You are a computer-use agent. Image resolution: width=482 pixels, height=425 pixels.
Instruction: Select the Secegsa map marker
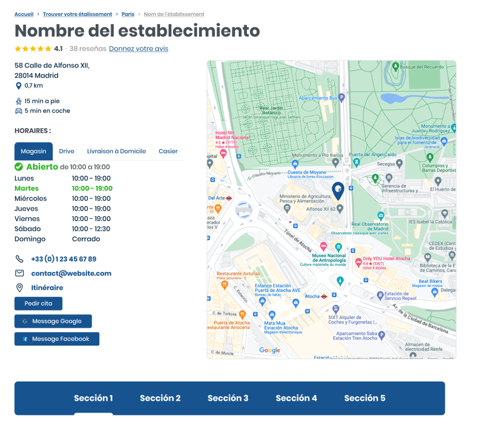pyautogui.click(x=399, y=163)
